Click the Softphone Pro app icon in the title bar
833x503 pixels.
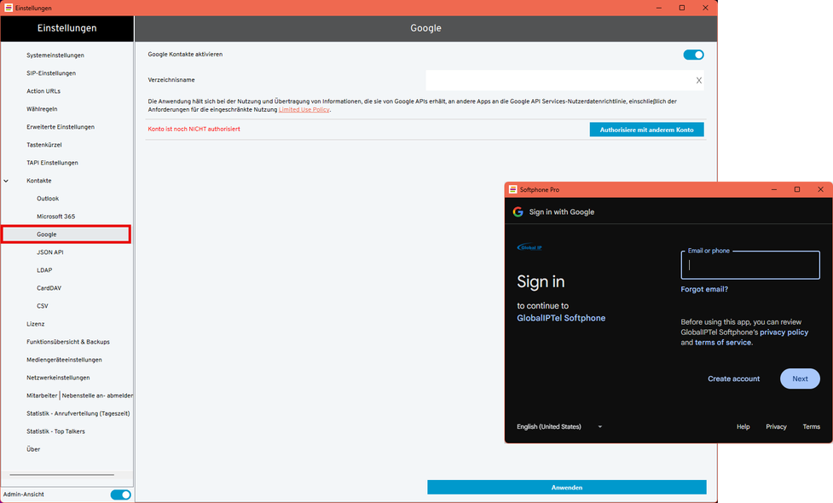pyautogui.click(x=512, y=189)
